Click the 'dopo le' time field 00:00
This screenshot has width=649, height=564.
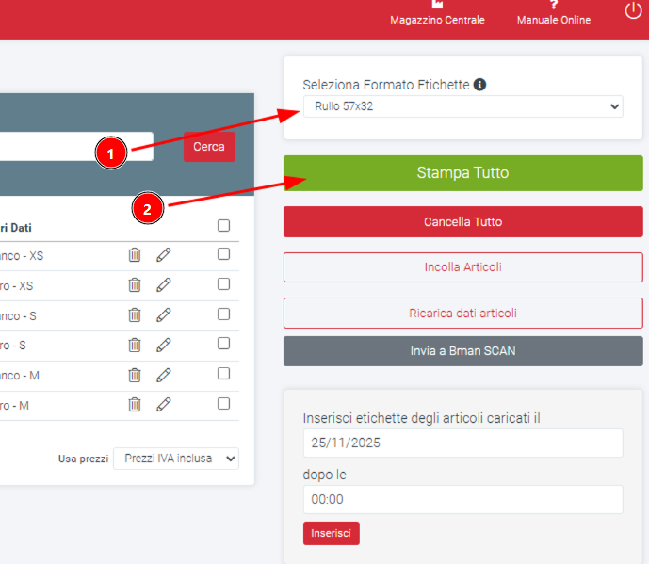point(462,499)
